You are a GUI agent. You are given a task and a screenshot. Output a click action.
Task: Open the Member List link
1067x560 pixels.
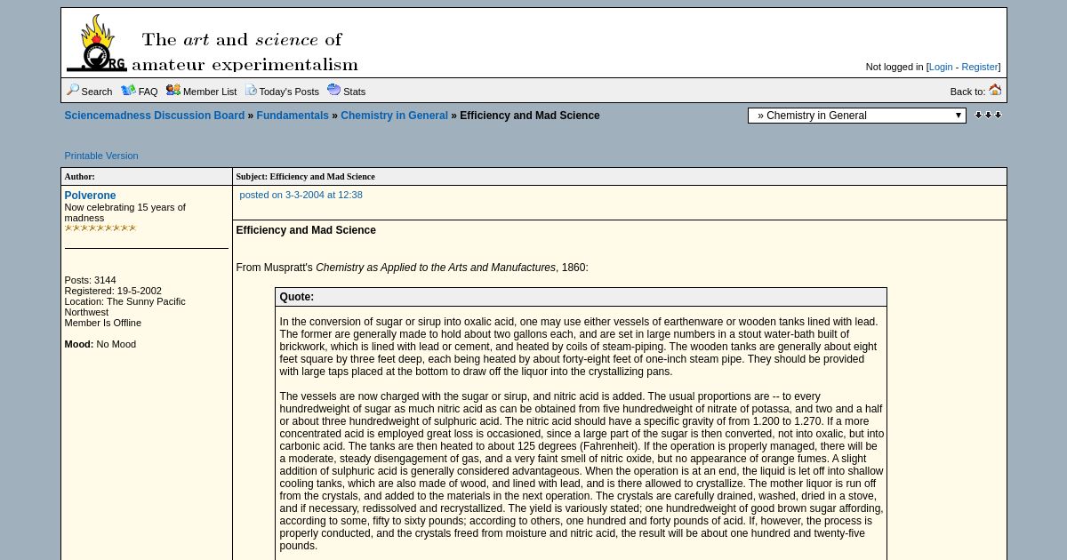(210, 92)
